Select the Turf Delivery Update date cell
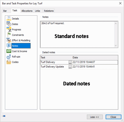Viewport: 124px width, 122px height. (95, 67)
